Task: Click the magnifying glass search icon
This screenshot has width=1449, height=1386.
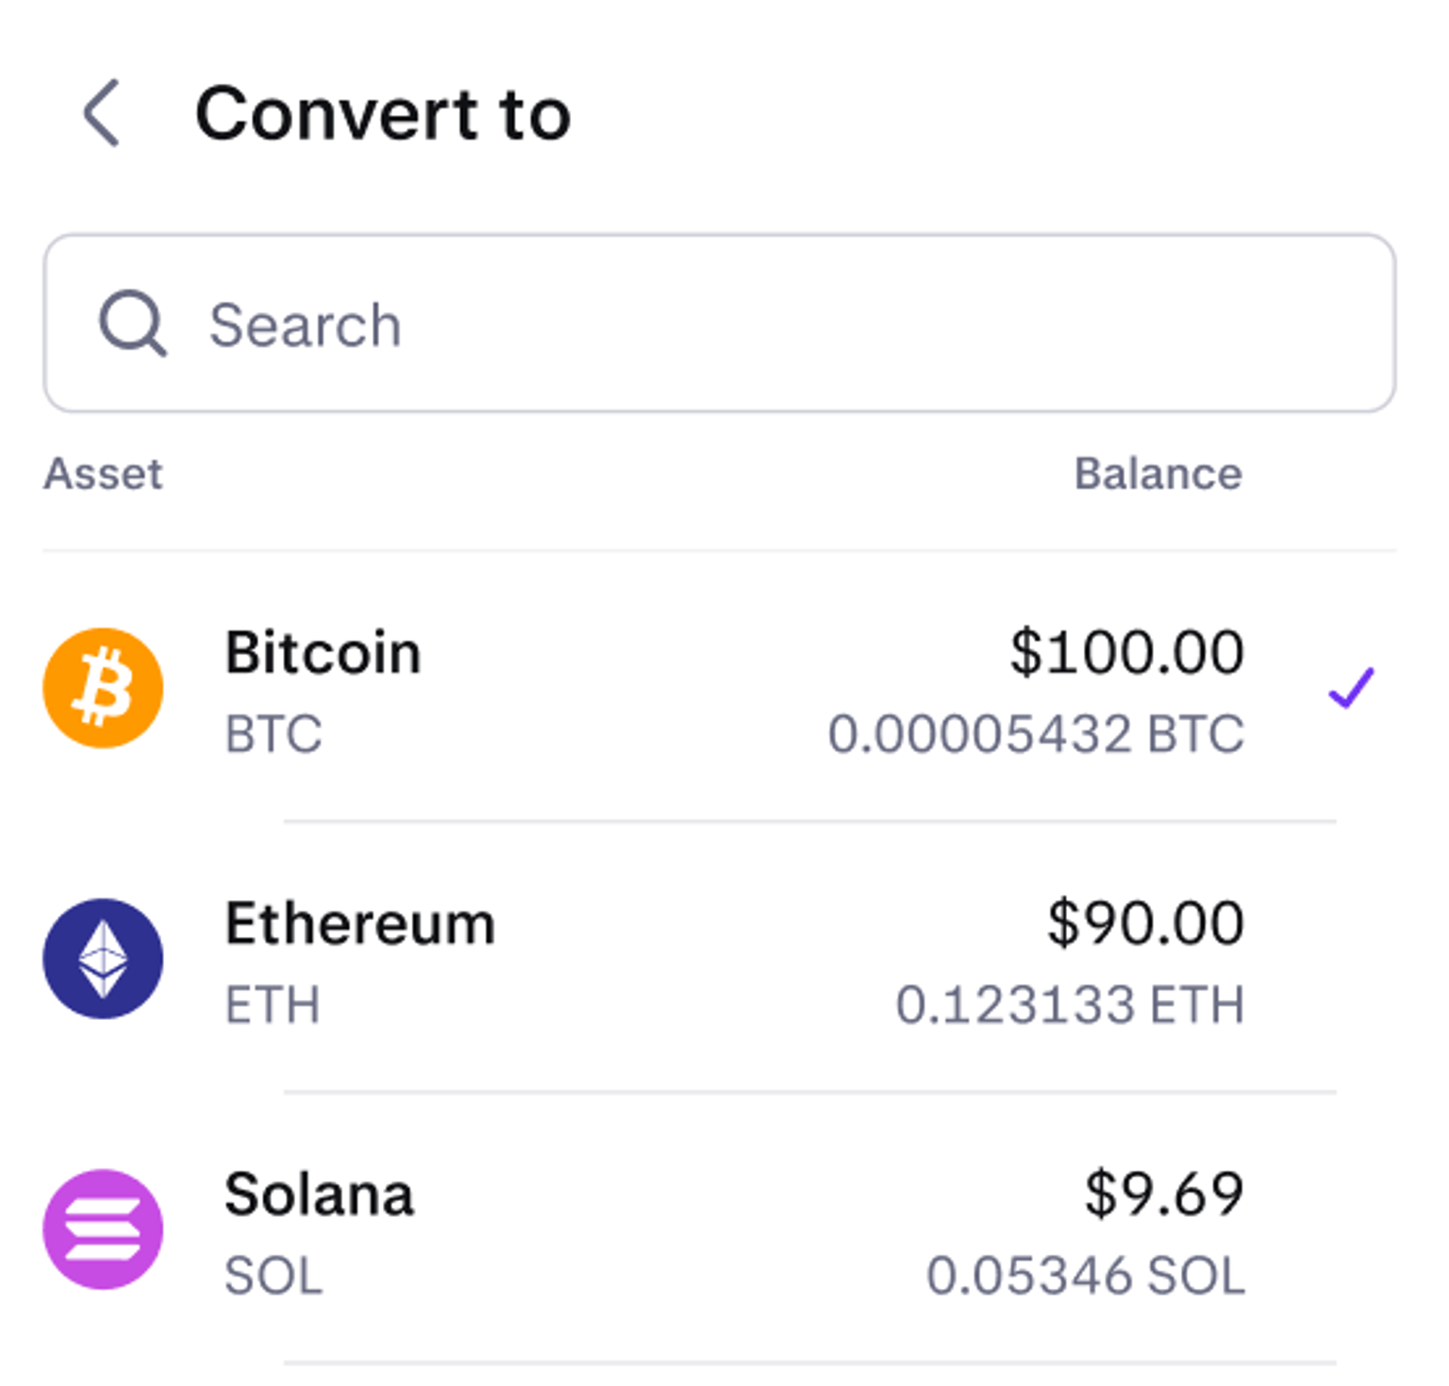Action: 132,324
